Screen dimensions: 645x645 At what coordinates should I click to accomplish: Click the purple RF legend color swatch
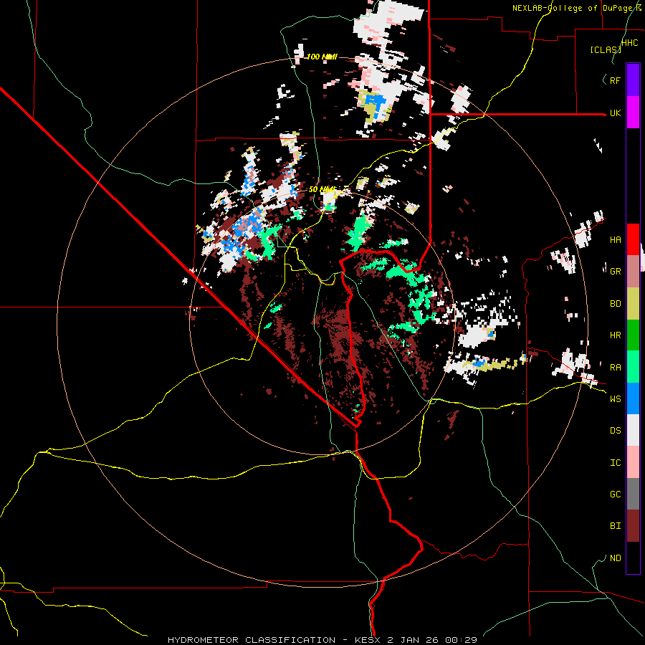tap(633, 80)
